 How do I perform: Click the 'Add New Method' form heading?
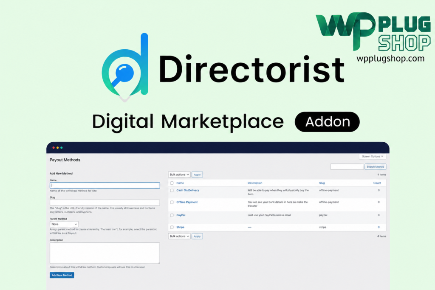61,174
